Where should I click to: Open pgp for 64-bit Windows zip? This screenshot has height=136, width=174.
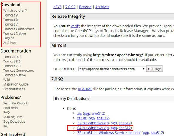[x=114, y=128]
